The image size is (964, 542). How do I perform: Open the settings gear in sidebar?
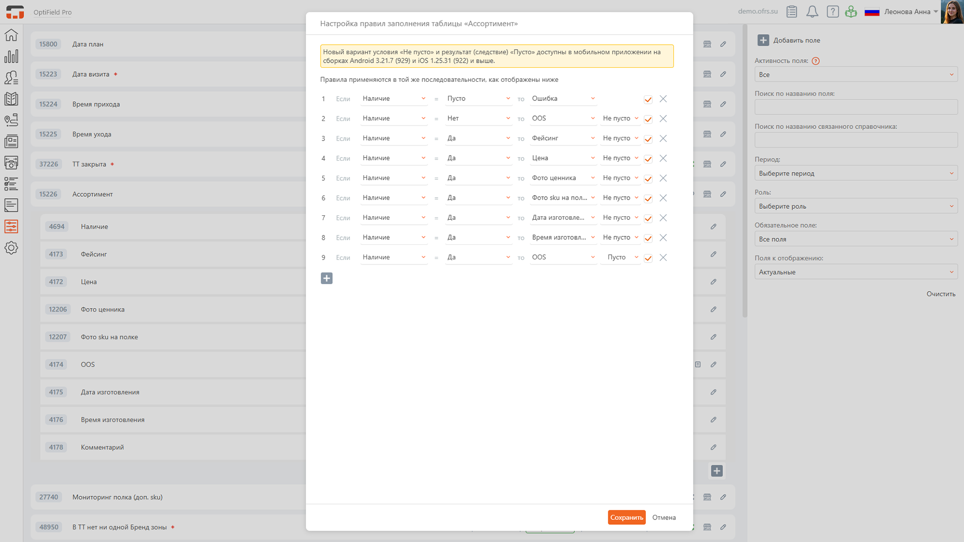tap(11, 248)
